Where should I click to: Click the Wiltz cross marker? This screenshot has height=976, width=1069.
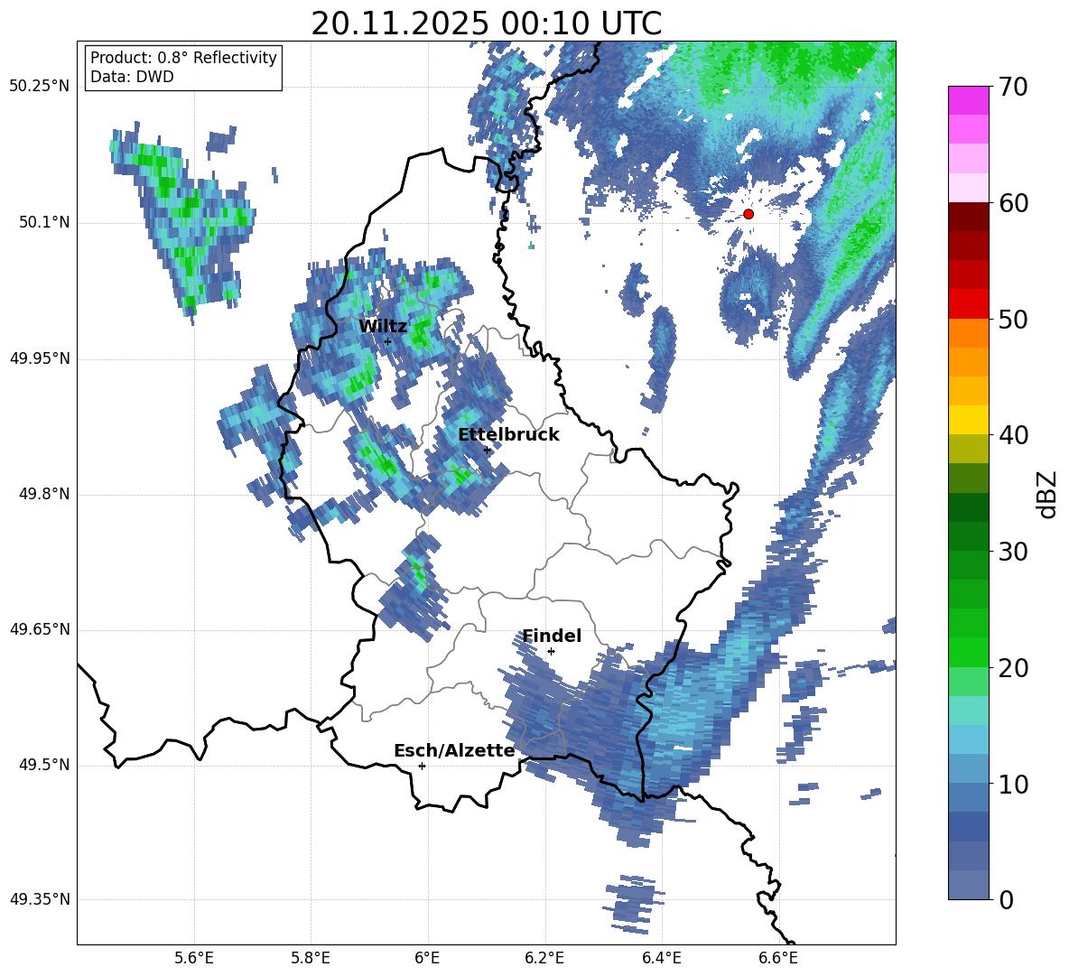pyautogui.click(x=387, y=341)
